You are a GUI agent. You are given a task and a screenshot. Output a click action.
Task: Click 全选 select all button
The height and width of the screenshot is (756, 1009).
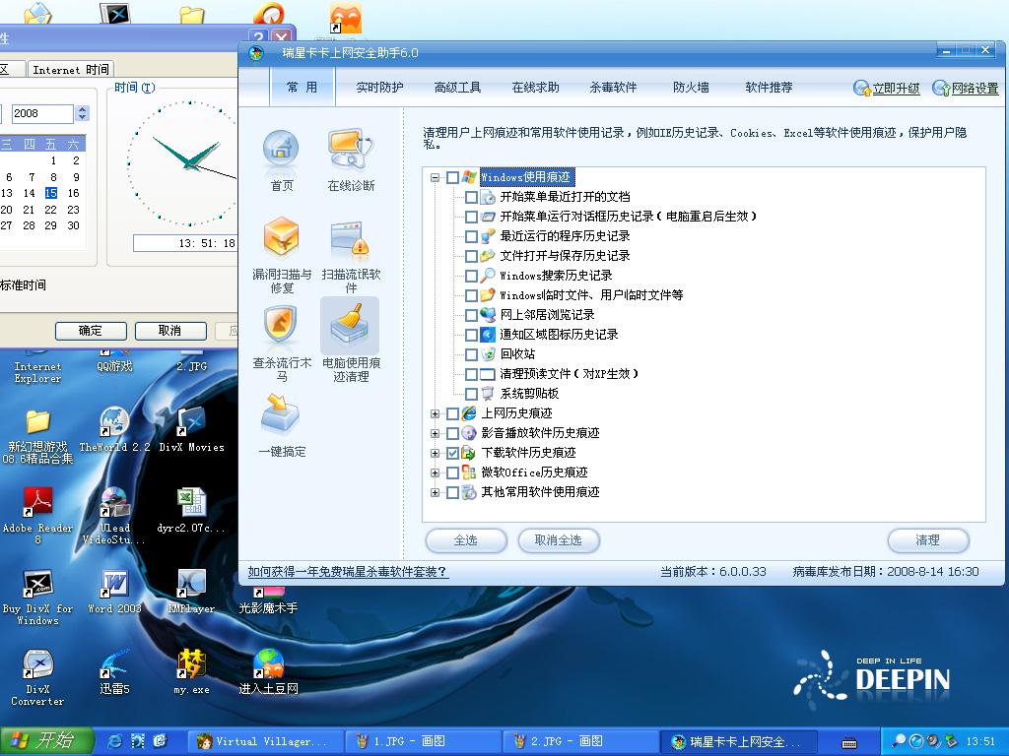(x=466, y=540)
